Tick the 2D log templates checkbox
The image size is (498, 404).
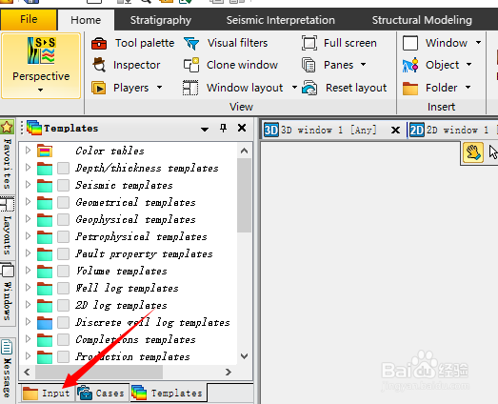click(x=63, y=305)
